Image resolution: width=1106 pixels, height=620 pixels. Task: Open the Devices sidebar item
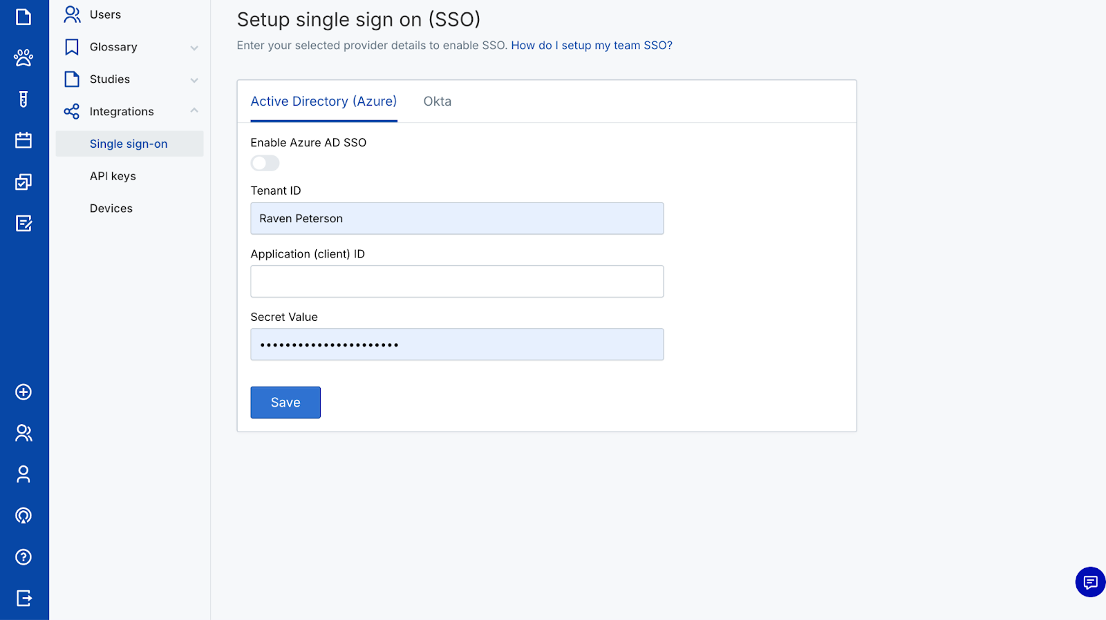[x=111, y=209]
